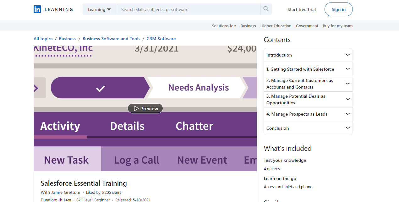
Task: Select Buy for my team option
Action: pos(337,26)
